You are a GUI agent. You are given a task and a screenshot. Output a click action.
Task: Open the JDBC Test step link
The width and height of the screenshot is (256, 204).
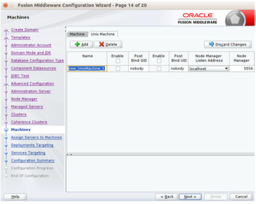point(20,76)
